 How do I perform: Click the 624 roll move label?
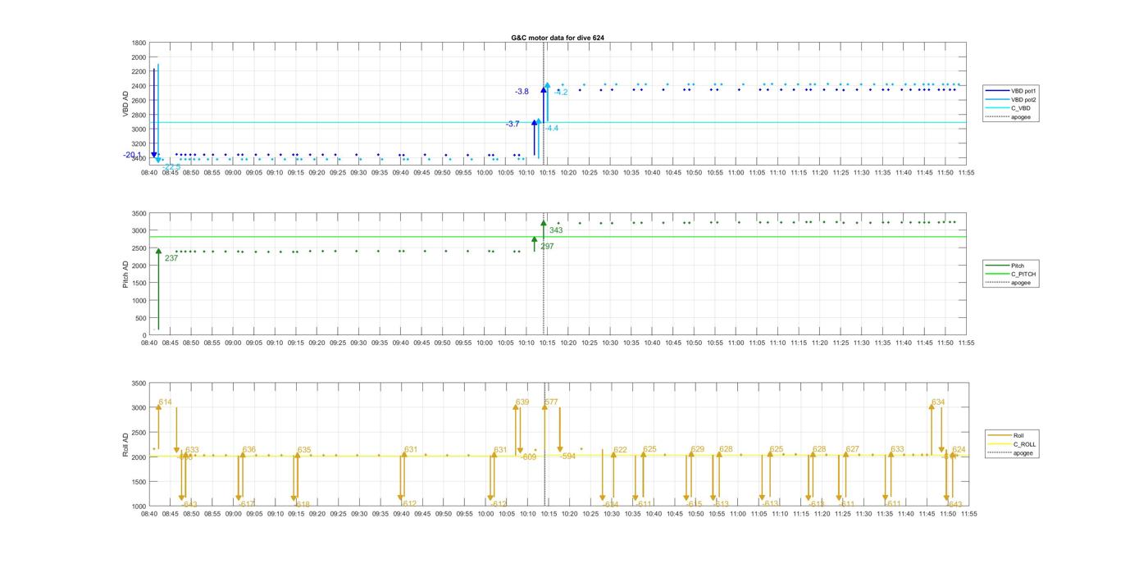(959, 450)
